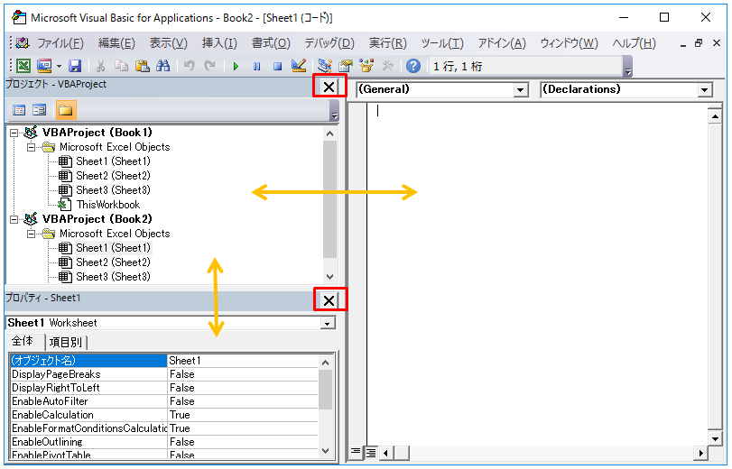Switch to the 項目別 properties tab

(66, 342)
